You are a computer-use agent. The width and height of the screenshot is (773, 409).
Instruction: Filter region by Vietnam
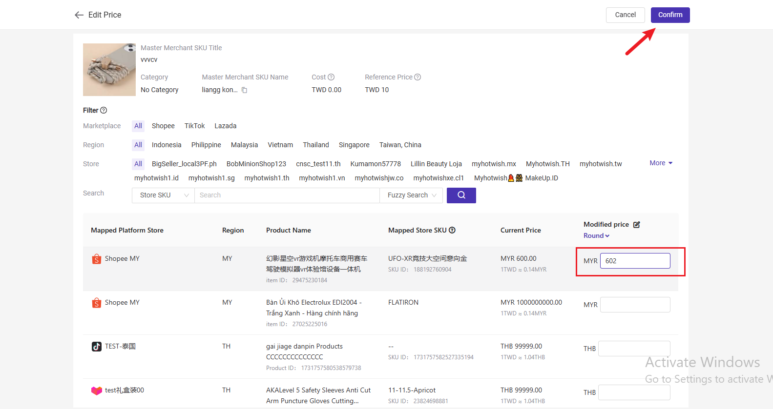point(280,145)
